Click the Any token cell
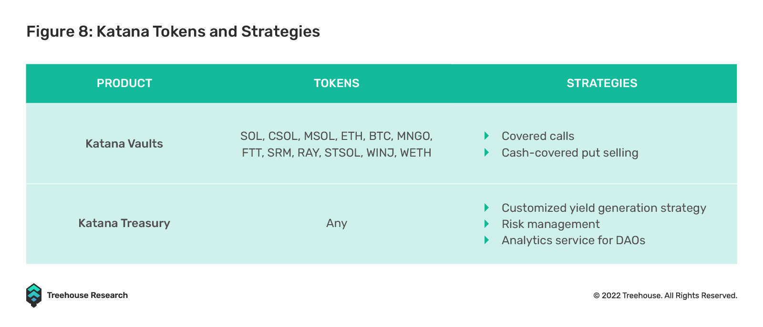This screenshot has width=763, height=327. point(337,223)
